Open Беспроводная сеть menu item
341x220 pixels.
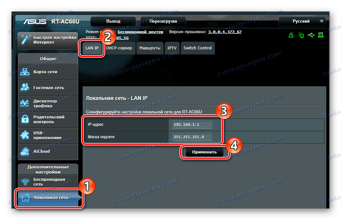point(48,182)
